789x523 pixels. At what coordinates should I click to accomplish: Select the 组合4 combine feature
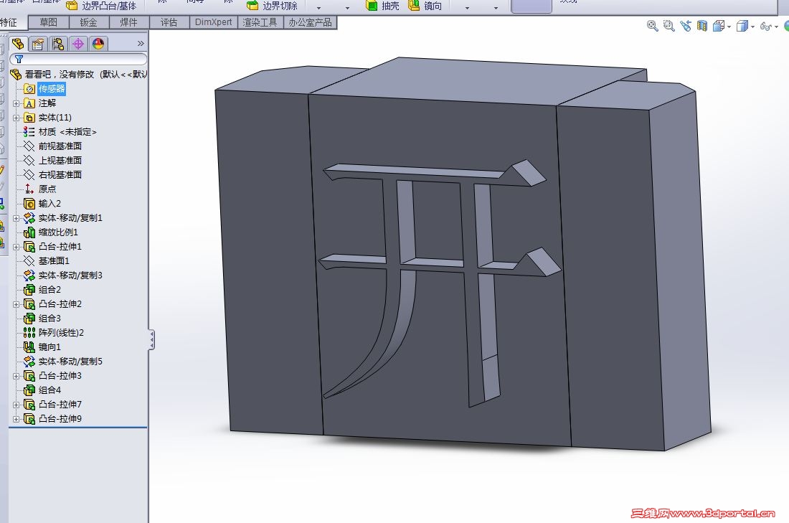pos(43,390)
